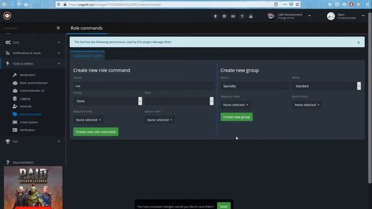Viewport: 372px width, 209px height.
Task: Click the browser reload icon
Action: coord(19,4)
